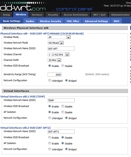Click the Sensitivity Range input field
This screenshot has width=131, height=157.
point(55,75)
